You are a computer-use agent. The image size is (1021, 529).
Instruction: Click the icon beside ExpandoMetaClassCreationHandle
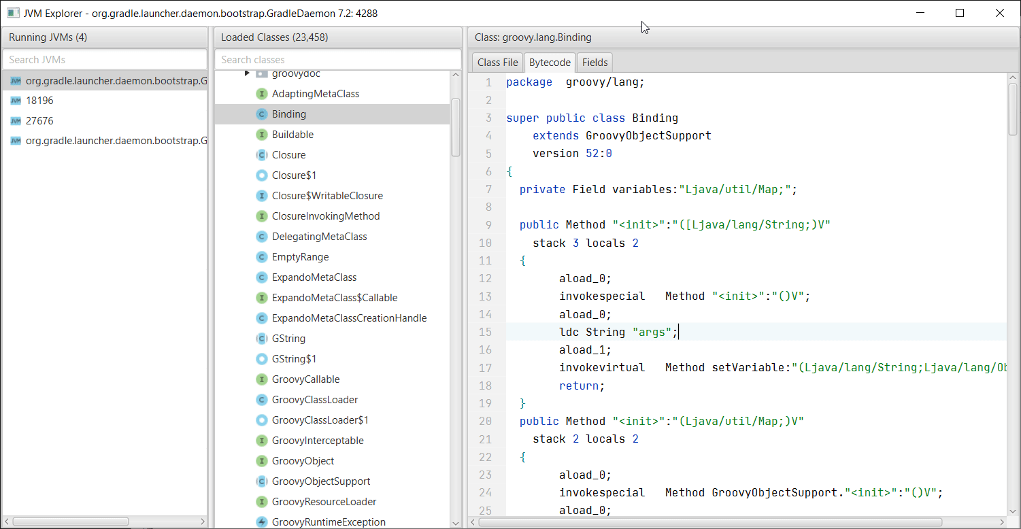261,318
